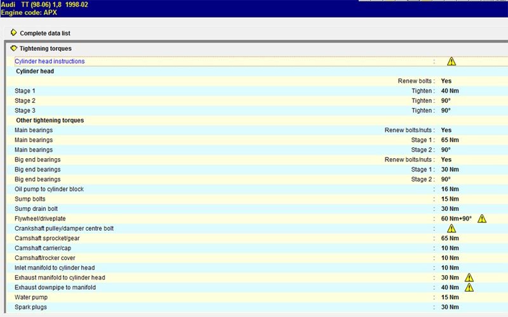Click the yellow arrow icon beside Tightening torques

point(14,48)
